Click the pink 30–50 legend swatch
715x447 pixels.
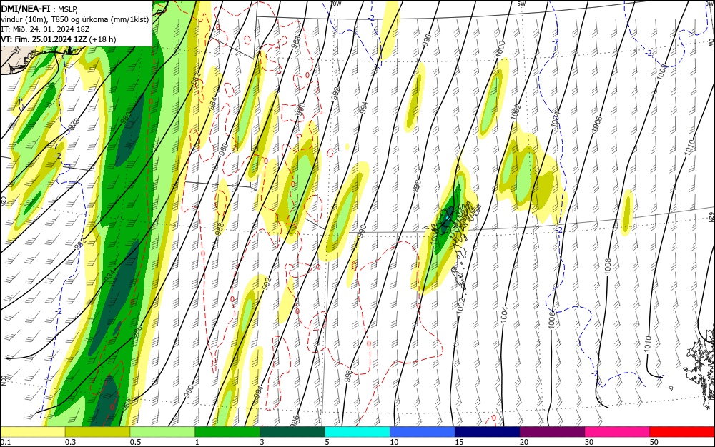(618, 433)
